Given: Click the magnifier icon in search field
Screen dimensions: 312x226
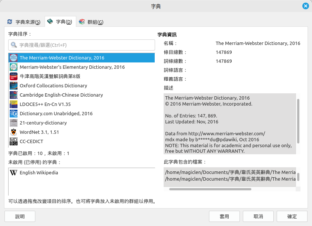Looking at the screenshot, I should (x=14, y=45).
